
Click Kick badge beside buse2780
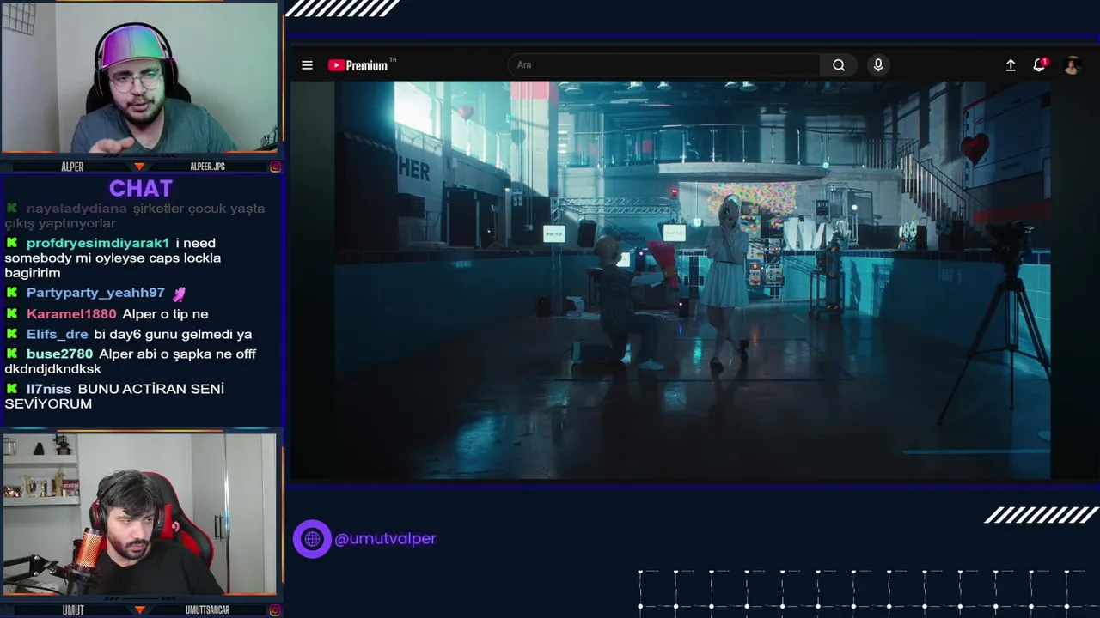point(12,354)
